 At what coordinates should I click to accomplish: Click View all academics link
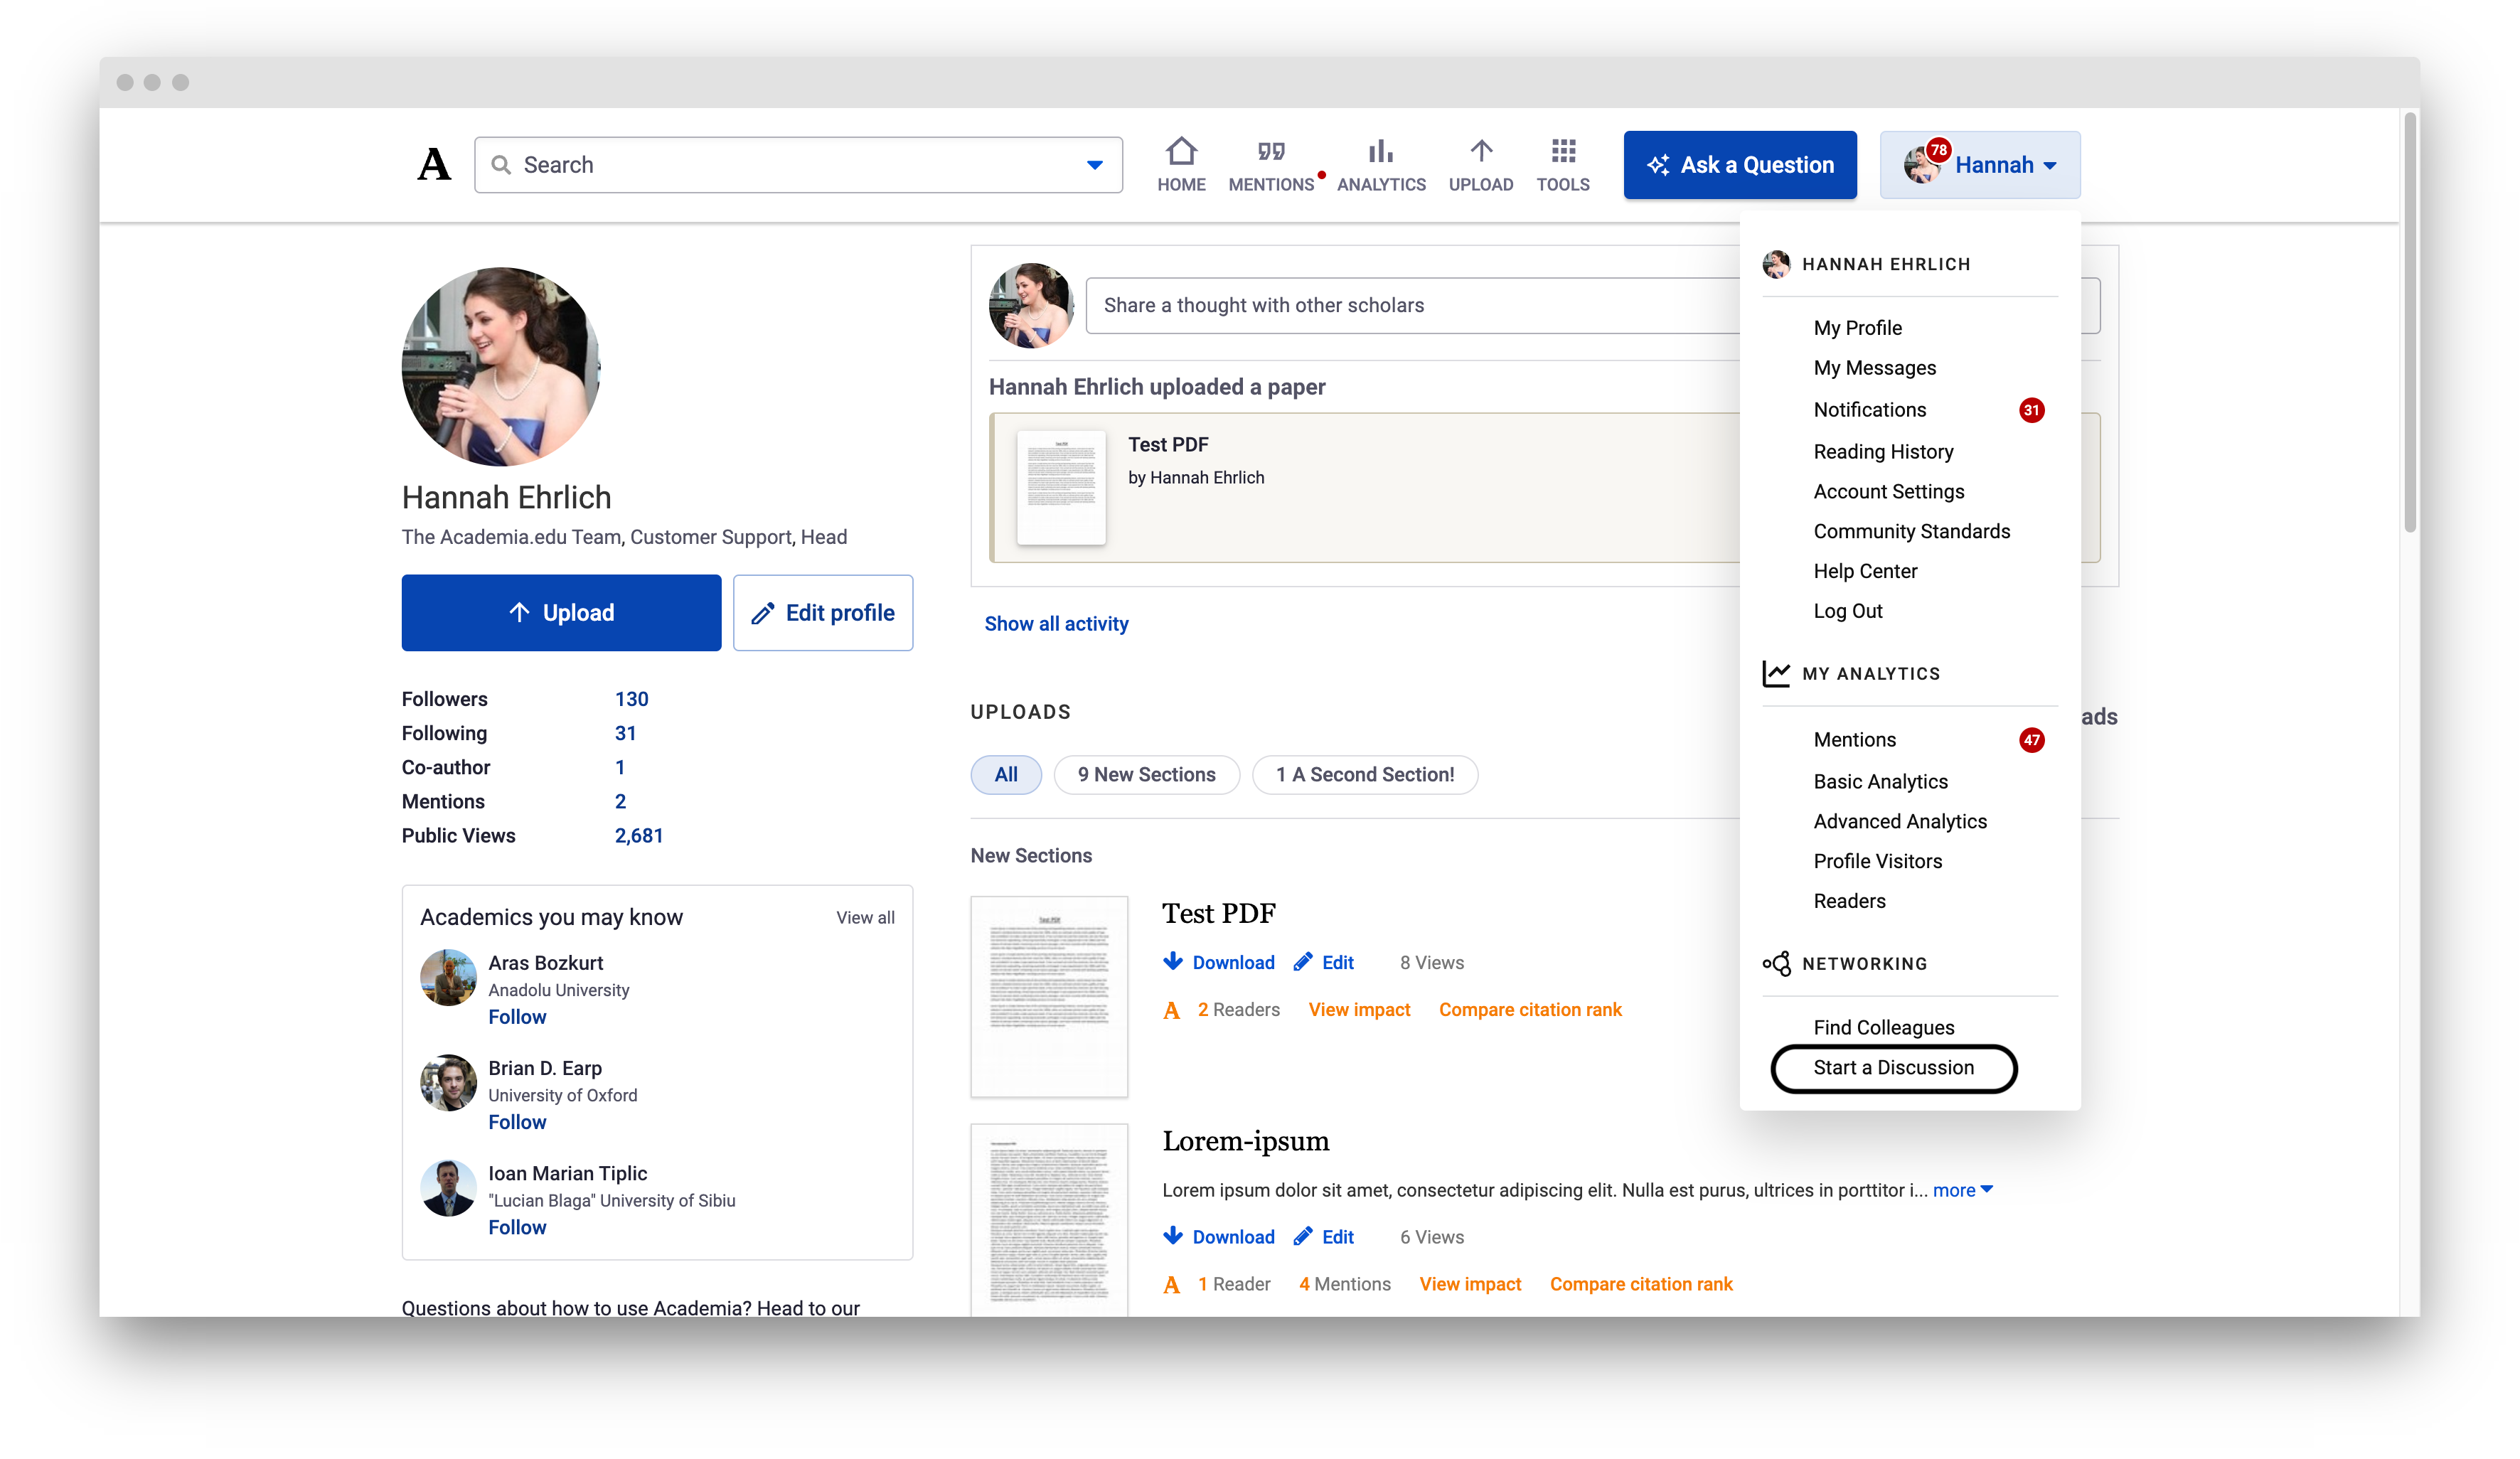[x=865, y=918]
